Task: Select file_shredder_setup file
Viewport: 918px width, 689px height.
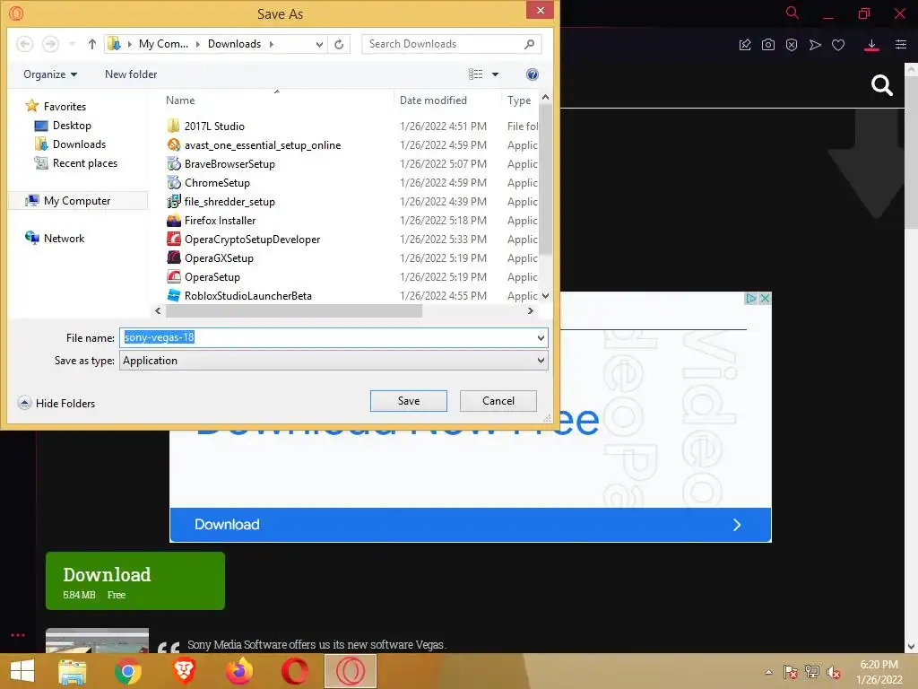Action: tap(229, 202)
